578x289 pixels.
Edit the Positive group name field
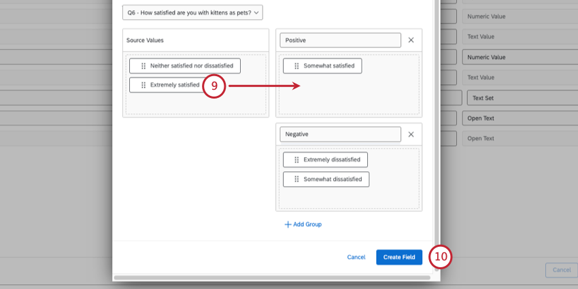pyautogui.click(x=340, y=40)
